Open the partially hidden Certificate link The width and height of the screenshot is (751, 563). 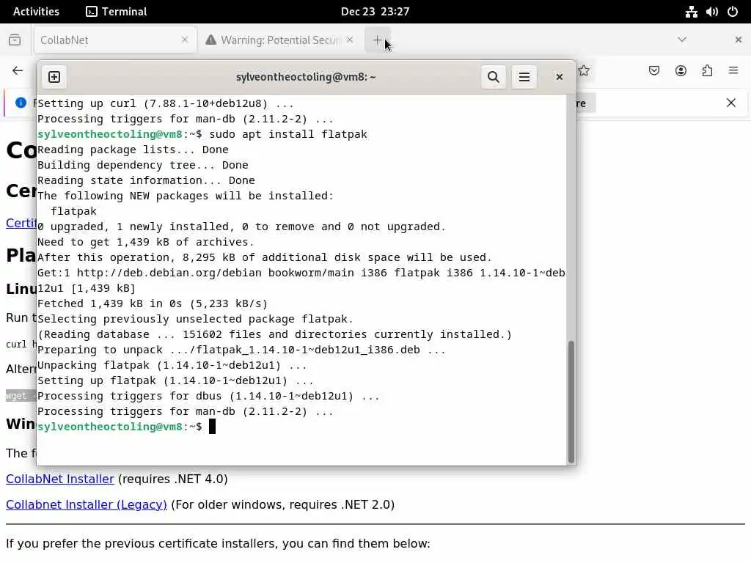21,223
